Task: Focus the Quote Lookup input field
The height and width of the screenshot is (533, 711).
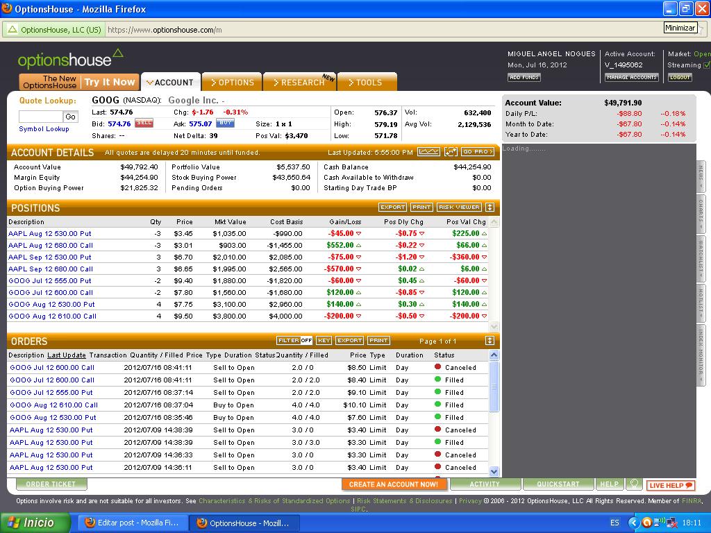Action: 41,117
